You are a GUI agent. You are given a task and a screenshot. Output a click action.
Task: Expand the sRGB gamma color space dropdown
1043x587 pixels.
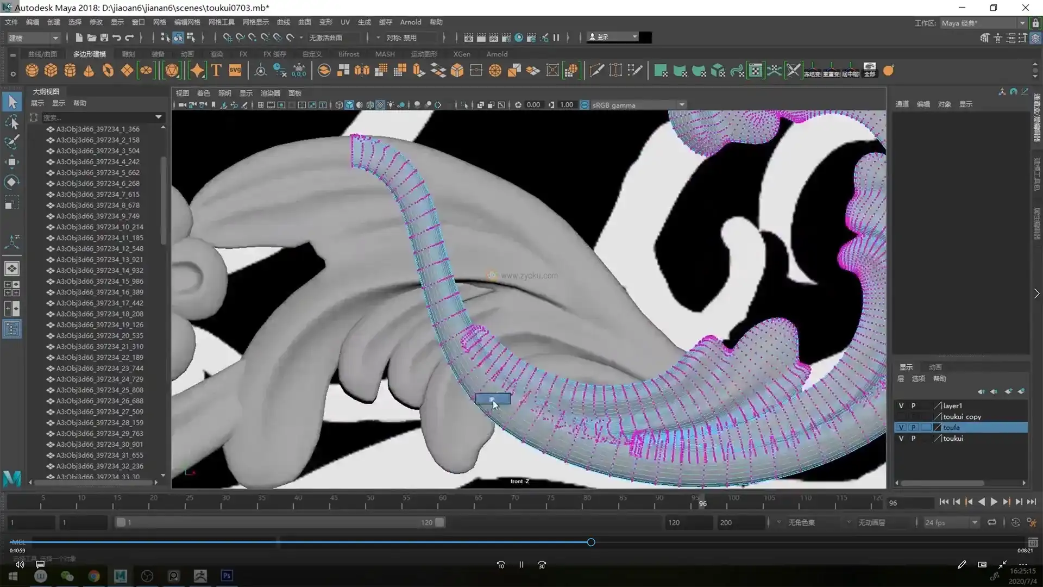pyautogui.click(x=682, y=105)
